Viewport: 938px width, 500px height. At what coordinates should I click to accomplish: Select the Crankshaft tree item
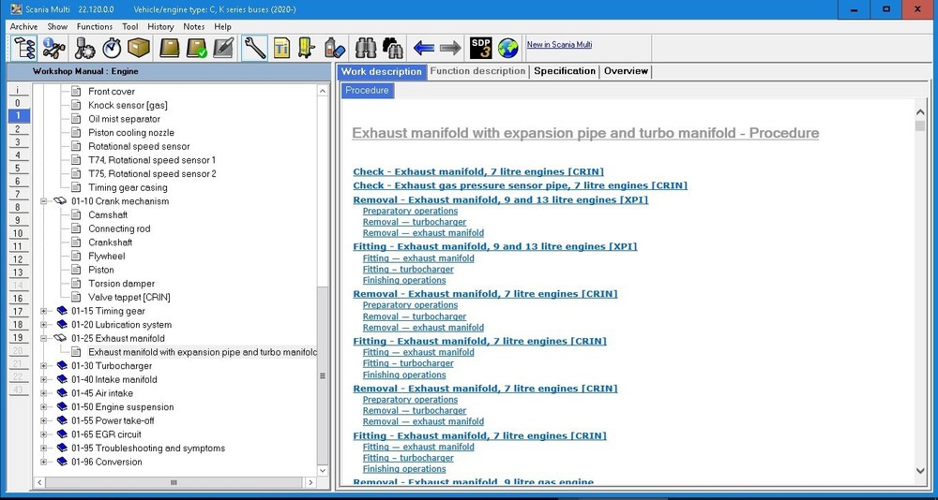(110, 243)
